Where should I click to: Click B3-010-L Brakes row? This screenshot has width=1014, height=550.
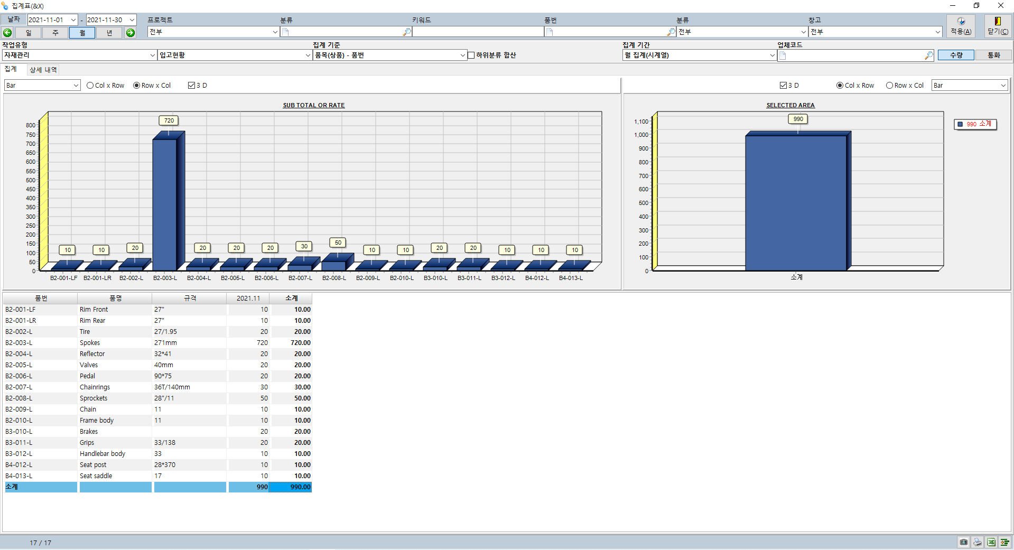coord(157,432)
